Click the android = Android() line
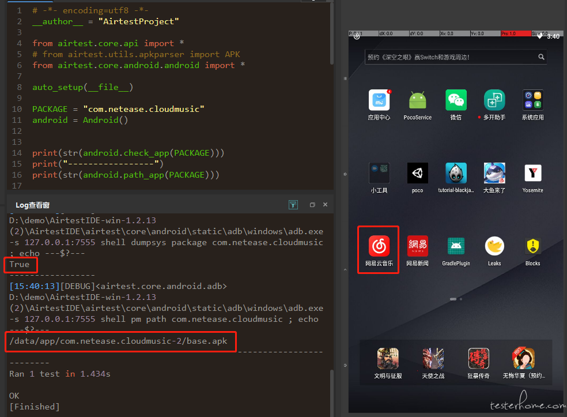 (80, 120)
